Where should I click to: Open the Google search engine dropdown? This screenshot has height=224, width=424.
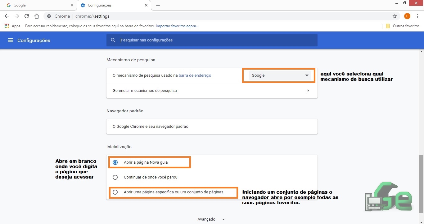tap(280, 75)
